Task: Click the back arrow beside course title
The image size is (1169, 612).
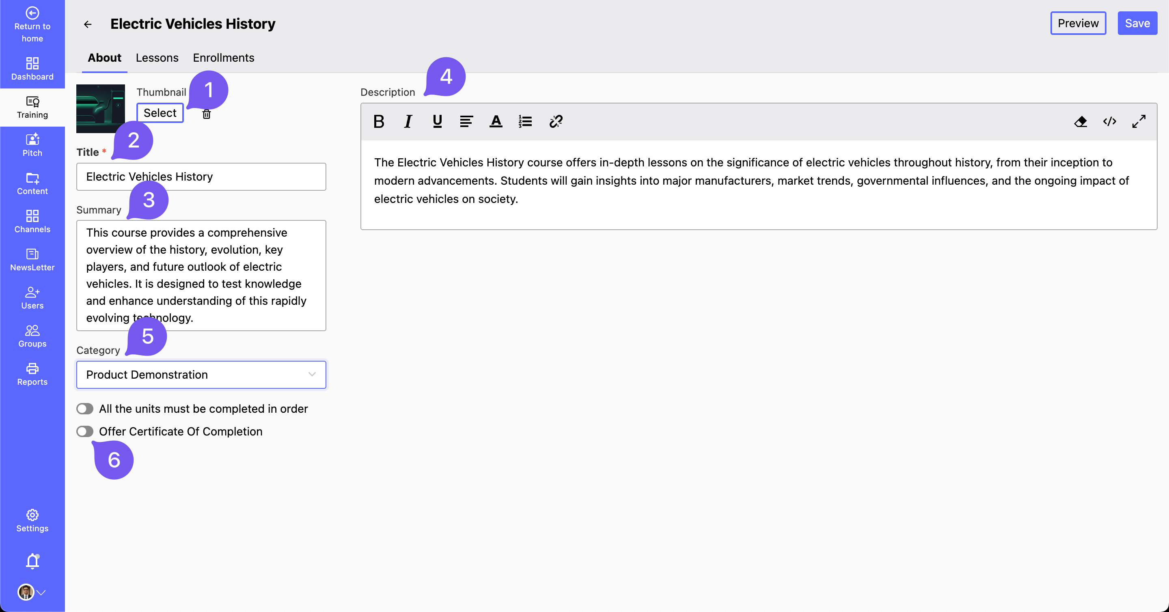Action: pyautogui.click(x=88, y=24)
